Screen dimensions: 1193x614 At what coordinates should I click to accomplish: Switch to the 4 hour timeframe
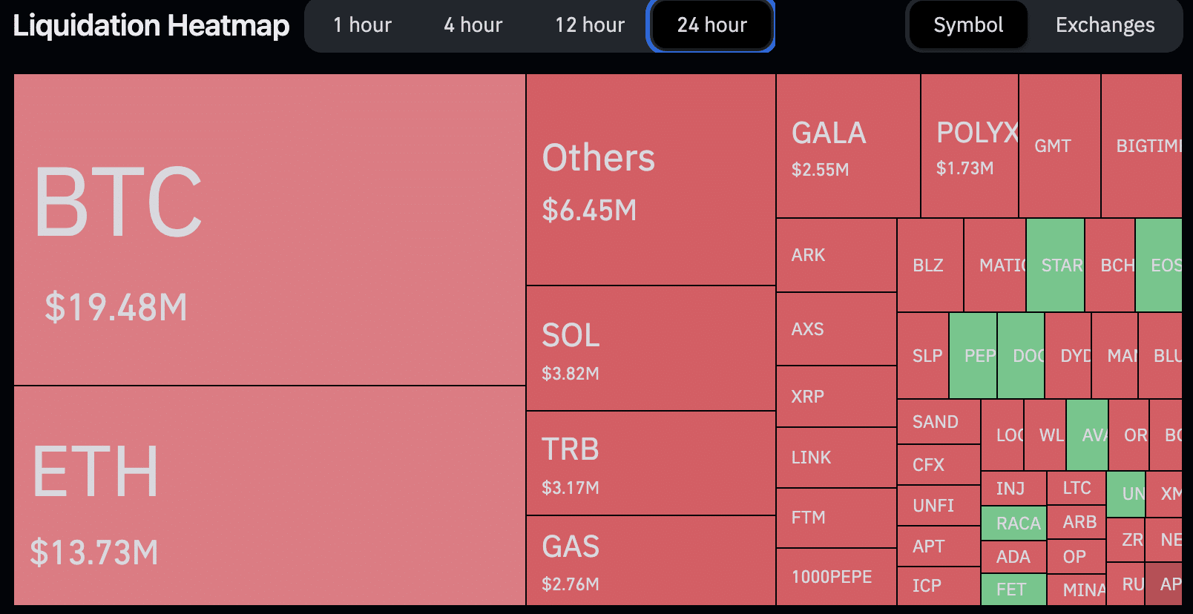point(473,25)
